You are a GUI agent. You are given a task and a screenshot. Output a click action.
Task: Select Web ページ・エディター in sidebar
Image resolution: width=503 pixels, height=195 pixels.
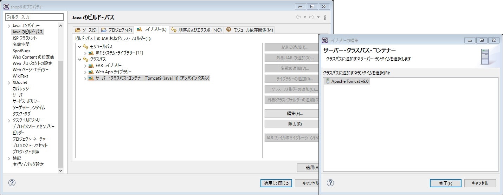tap(31, 70)
